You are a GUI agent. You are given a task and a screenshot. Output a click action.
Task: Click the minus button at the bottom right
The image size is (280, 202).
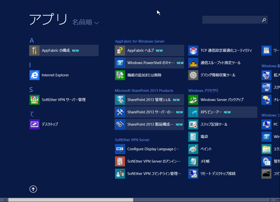(x=278, y=200)
